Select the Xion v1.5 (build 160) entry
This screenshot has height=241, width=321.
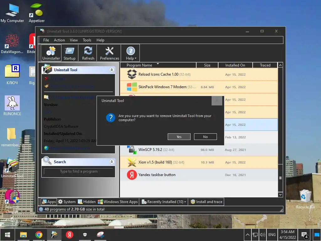click(x=199, y=162)
